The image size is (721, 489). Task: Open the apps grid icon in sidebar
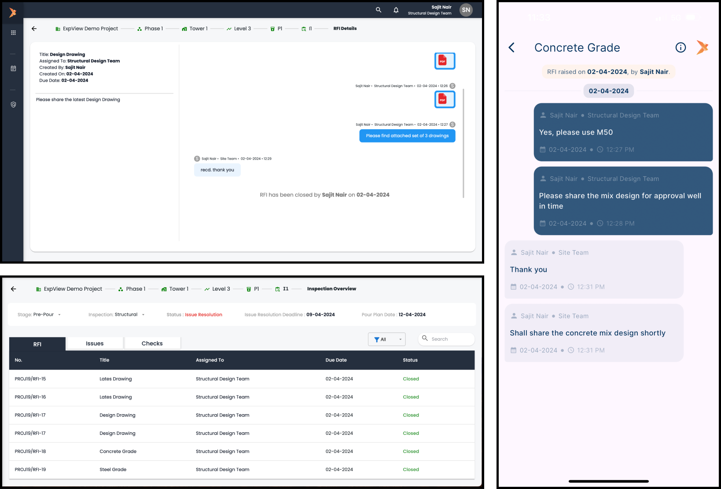13,33
